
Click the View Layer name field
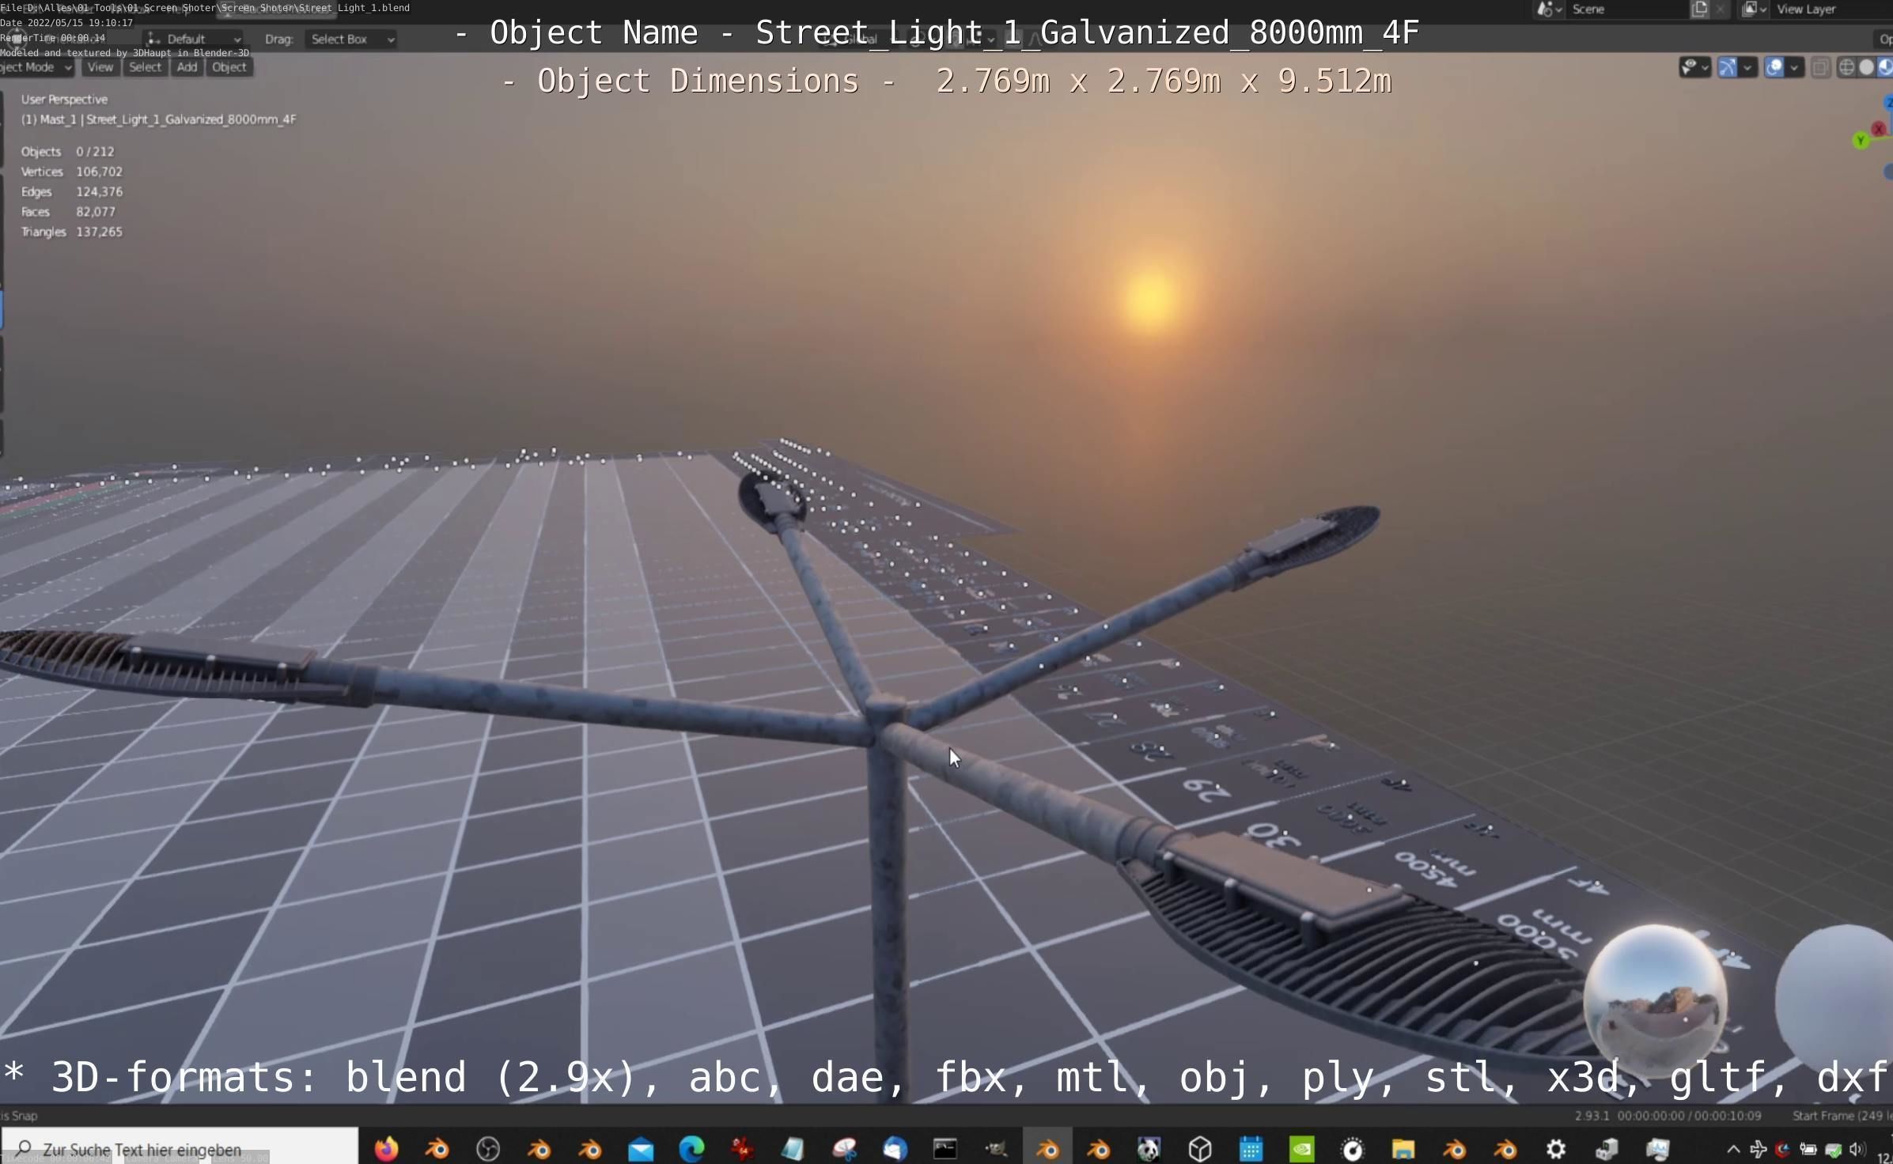pos(1831,9)
